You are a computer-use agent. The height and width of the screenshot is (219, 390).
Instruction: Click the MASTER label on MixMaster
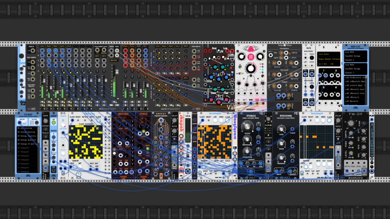point(114,60)
